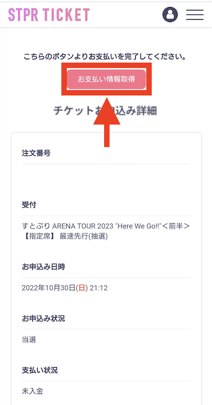Click the 受付 section label
This screenshot has height=405, width=212.
(29, 205)
